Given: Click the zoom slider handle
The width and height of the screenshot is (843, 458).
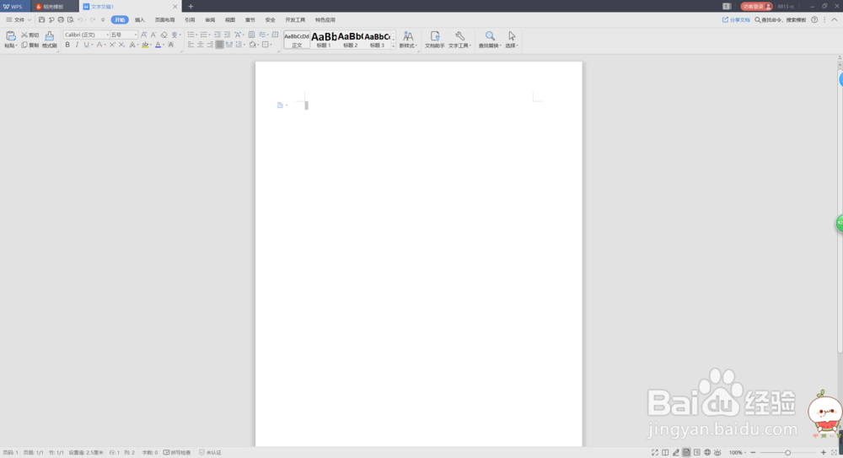Looking at the screenshot, I should pos(787,453).
